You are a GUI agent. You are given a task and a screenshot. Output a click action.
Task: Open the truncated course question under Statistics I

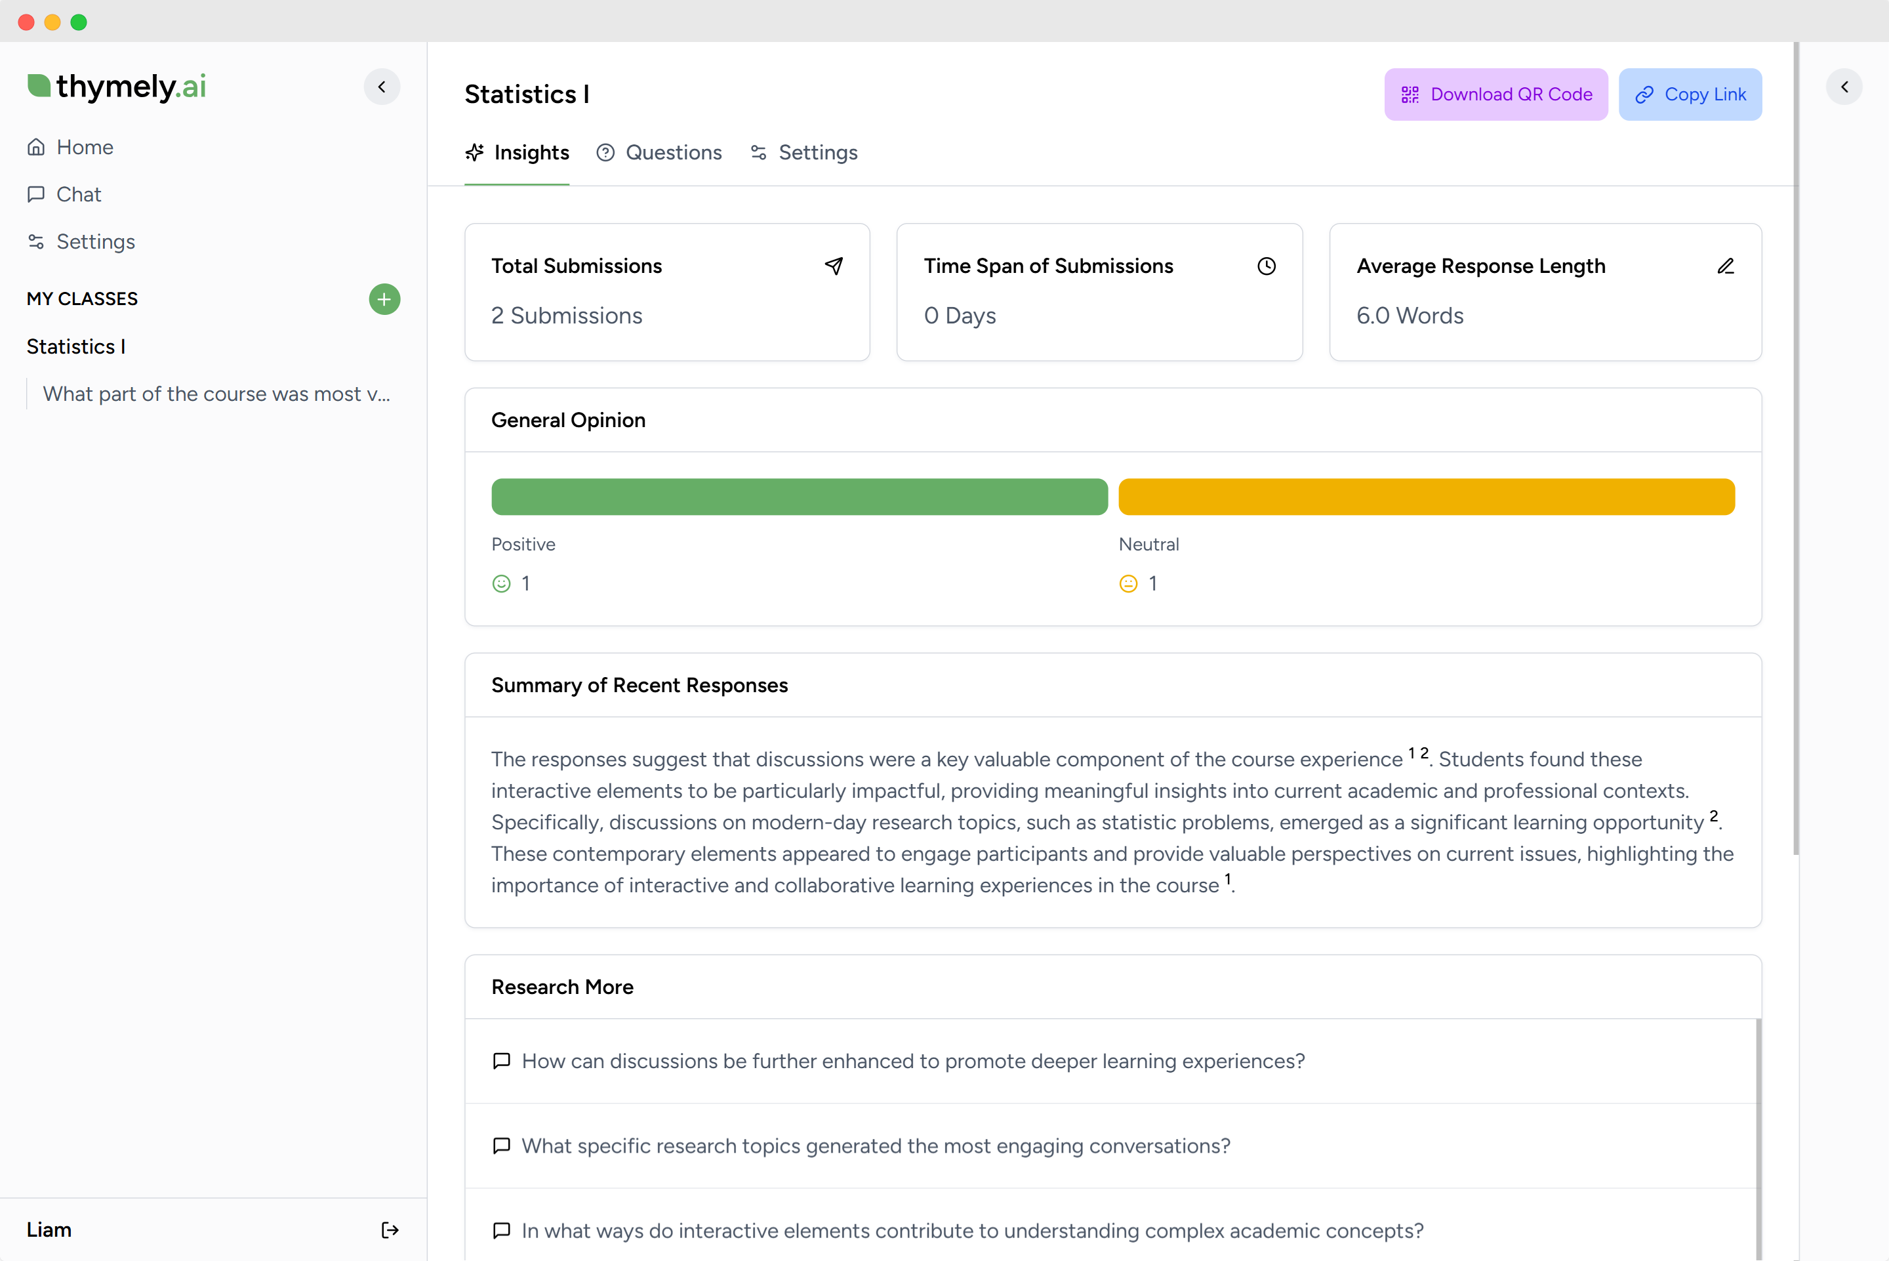click(x=216, y=394)
